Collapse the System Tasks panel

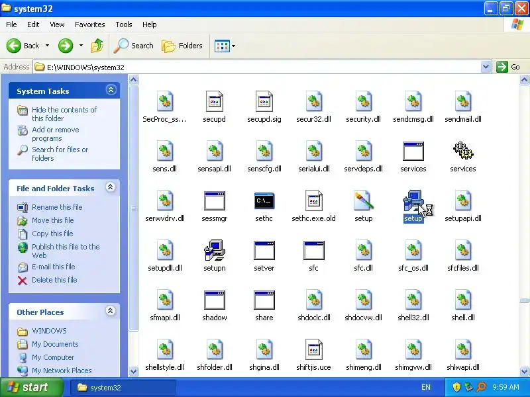click(x=111, y=90)
